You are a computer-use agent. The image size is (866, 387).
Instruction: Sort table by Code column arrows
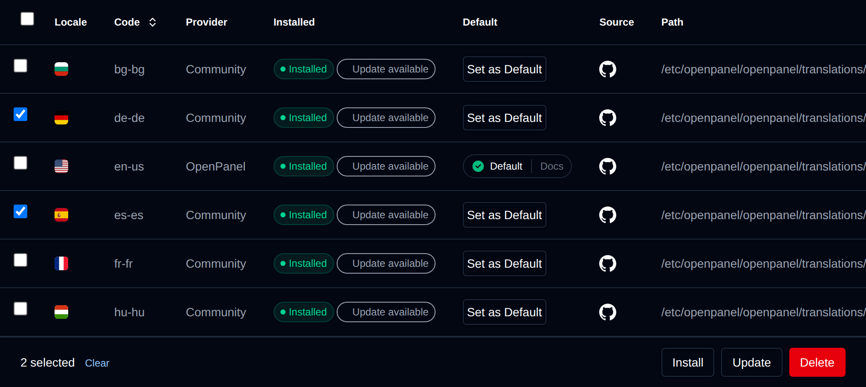point(153,22)
